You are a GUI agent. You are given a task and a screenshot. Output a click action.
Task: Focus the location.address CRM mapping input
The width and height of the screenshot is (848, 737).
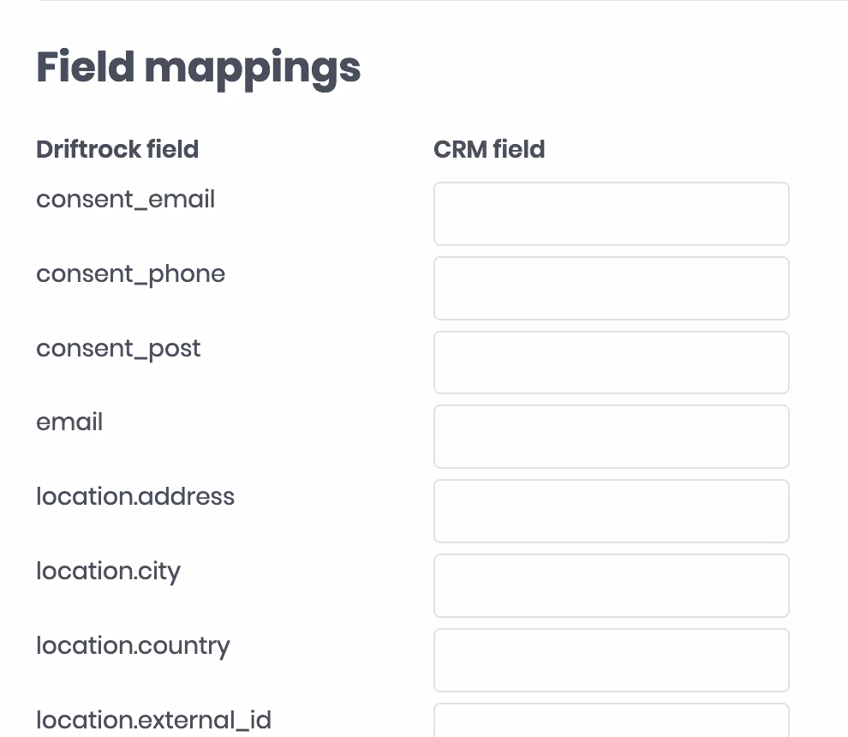611,511
